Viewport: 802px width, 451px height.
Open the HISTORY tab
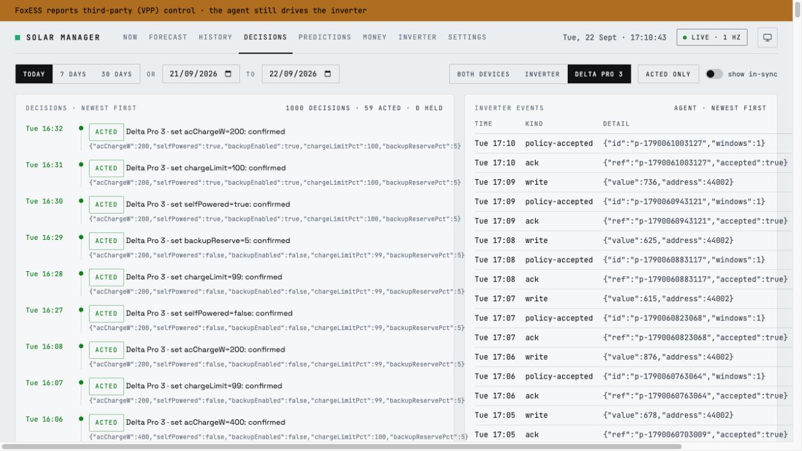216,37
